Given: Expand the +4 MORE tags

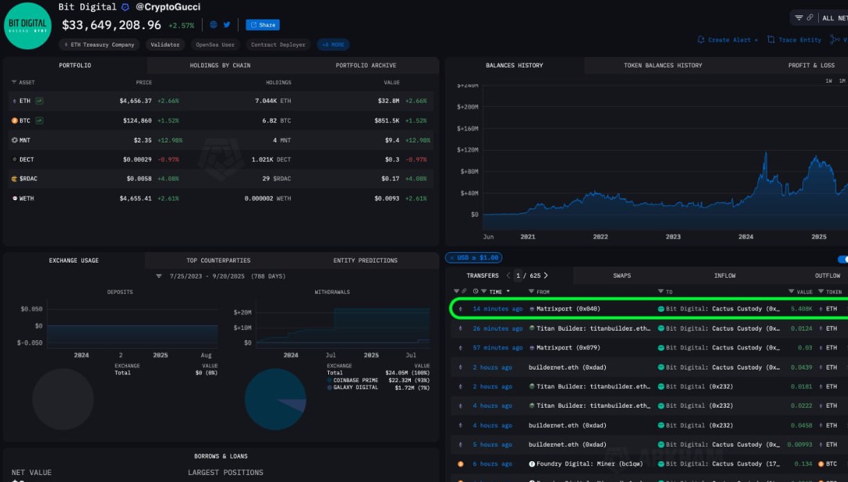Looking at the screenshot, I should (x=333, y=44).
